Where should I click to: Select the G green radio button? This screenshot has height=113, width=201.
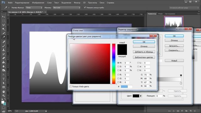pyautogui.click(x=118, y=78)
